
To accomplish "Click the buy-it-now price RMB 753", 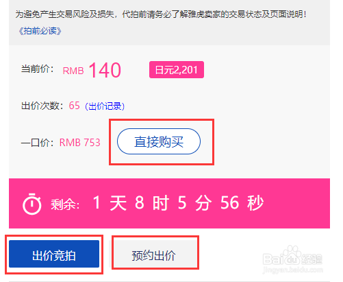I will pyautogui.click(x=80, y=143).
